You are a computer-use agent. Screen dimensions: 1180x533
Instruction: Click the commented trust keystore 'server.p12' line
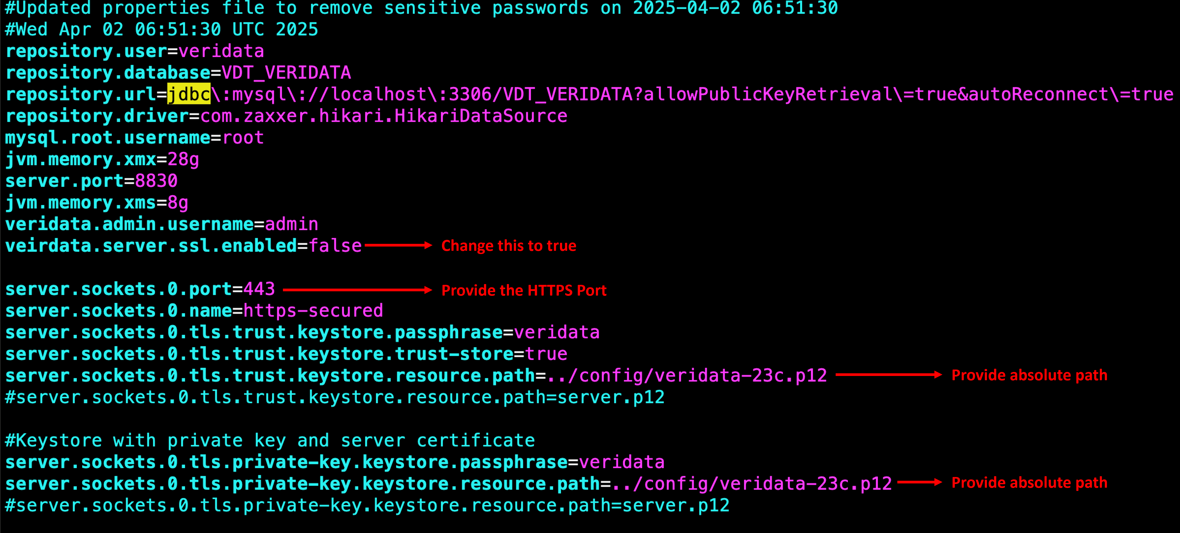click(335, 397)
